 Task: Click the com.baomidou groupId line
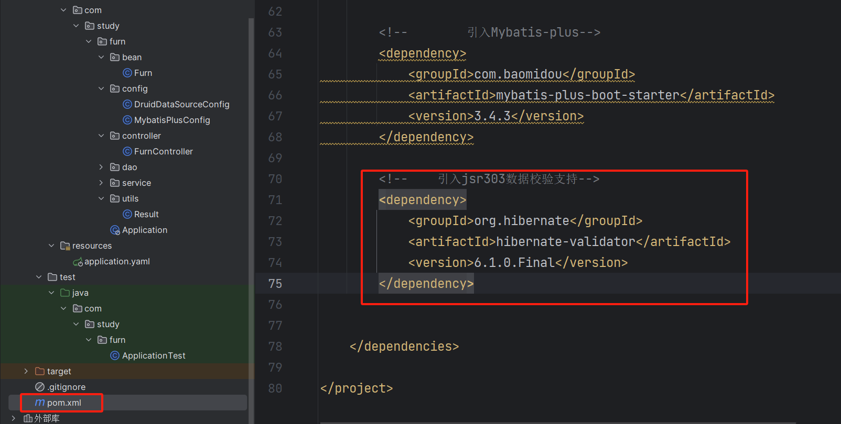pos(522,74)
